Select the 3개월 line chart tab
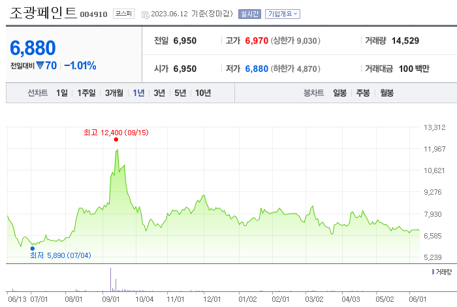The image size is (457, 307). (x=114, y=93)
